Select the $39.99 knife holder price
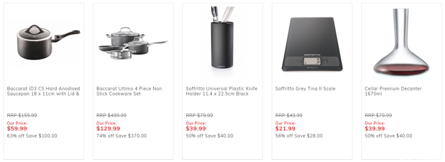445x162 pixels. pyautogui.click(x=196, y=129)
